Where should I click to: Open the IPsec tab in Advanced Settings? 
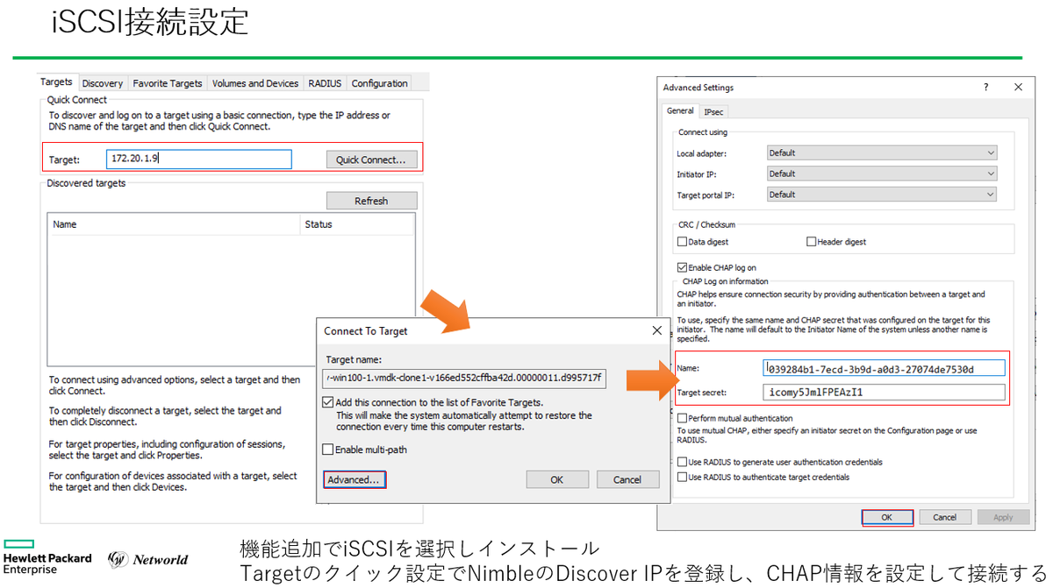713,111
